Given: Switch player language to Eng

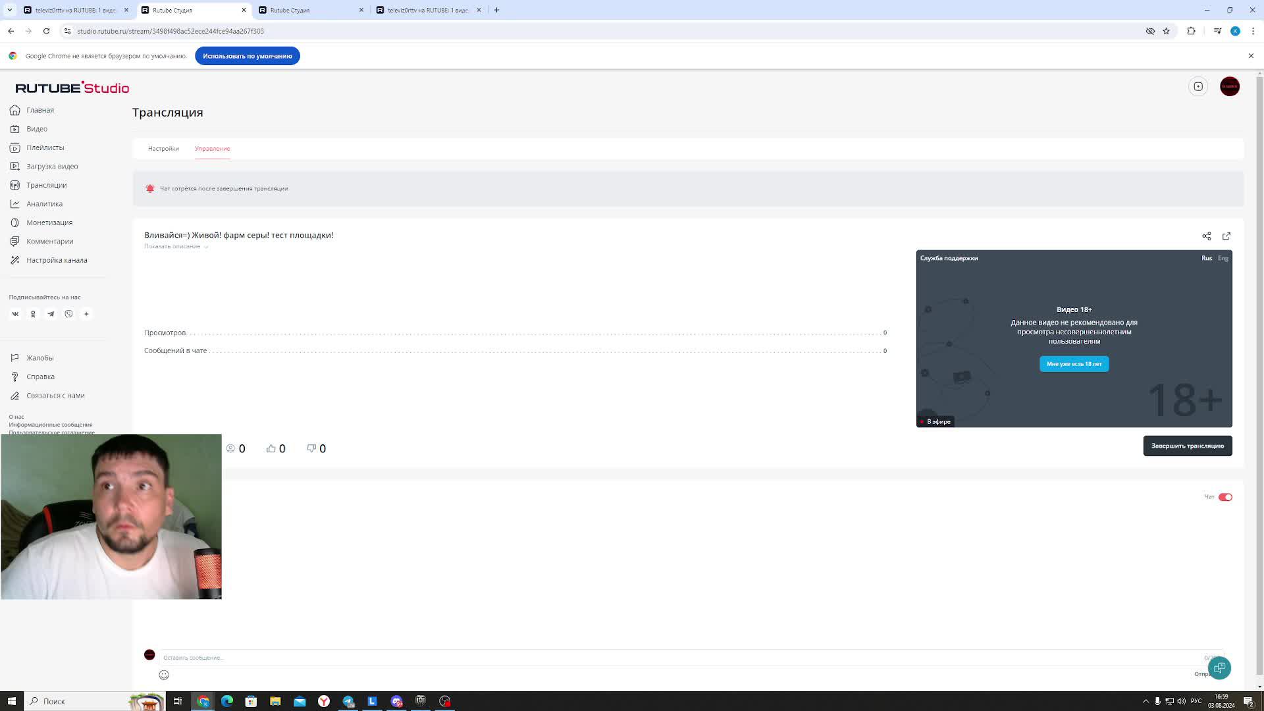Looking at the screenshot, I should tap(1223, 258).
